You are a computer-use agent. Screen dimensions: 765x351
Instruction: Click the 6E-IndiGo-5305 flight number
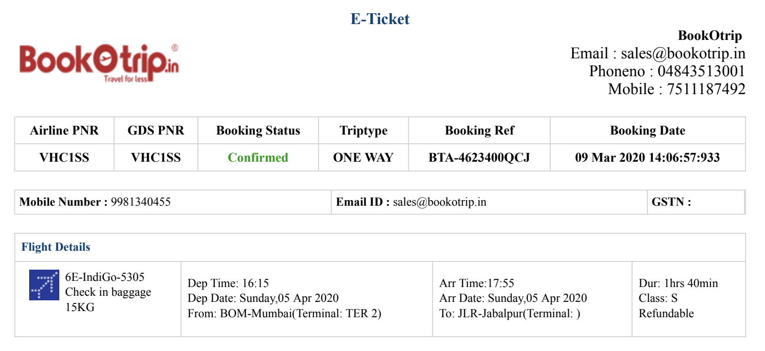tap(105, 277)
